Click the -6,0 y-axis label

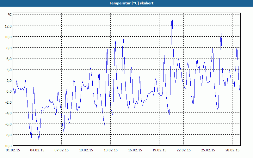(x=9, y=124)
